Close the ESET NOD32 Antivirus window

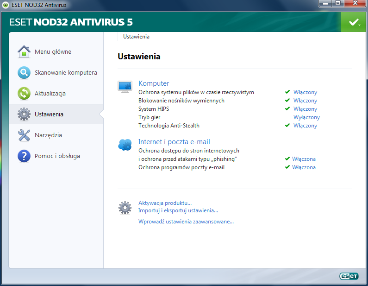(x=356, y=3)
